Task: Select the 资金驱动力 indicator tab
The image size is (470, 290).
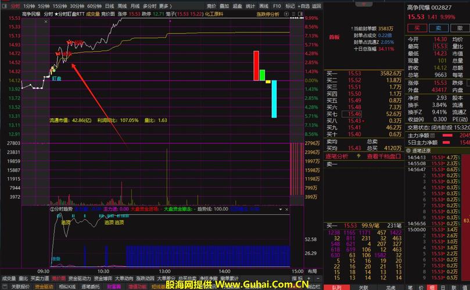Action: click(80, 278)
